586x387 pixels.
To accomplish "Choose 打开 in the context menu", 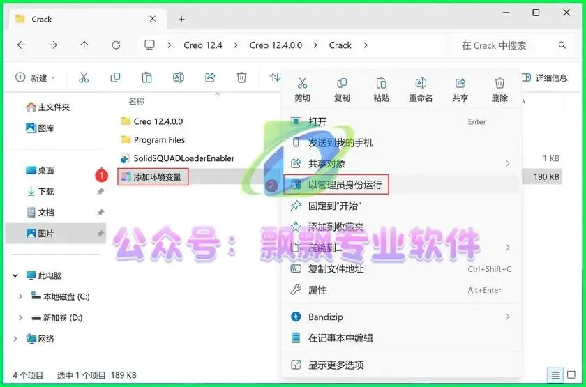I will 401,121.
